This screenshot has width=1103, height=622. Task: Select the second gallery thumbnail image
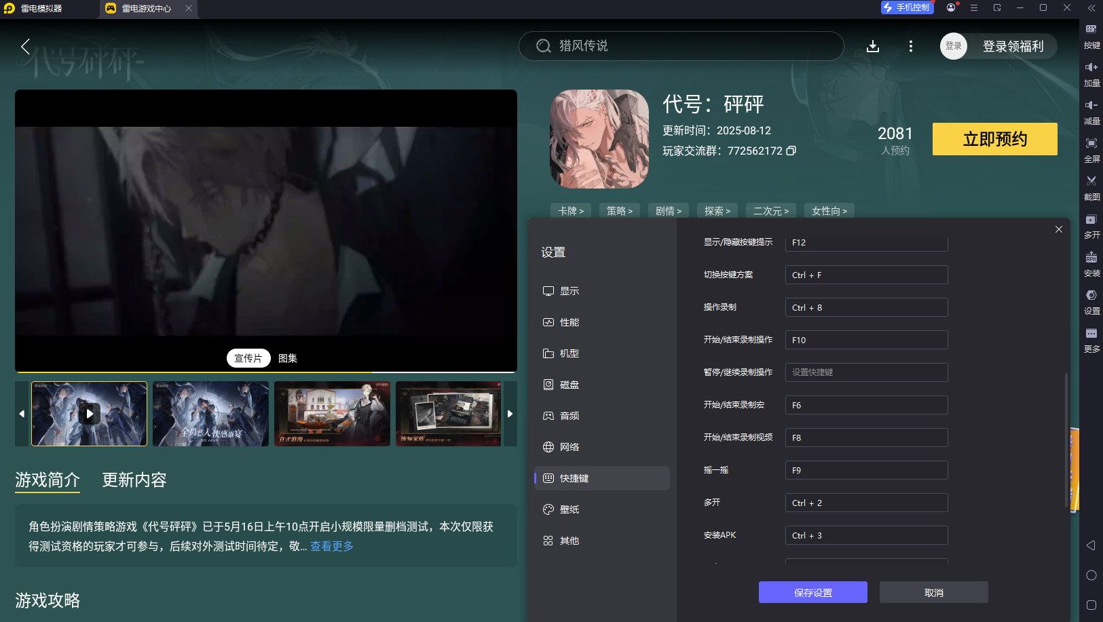[x=210, y=414]
